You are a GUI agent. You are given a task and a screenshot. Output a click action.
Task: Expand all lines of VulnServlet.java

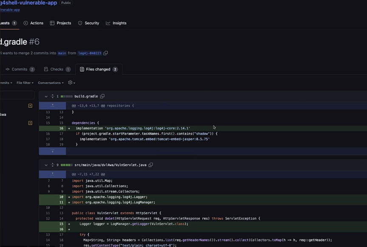(52, 165)
